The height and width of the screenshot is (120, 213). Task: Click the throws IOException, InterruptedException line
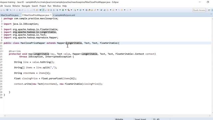pos(47,57)
